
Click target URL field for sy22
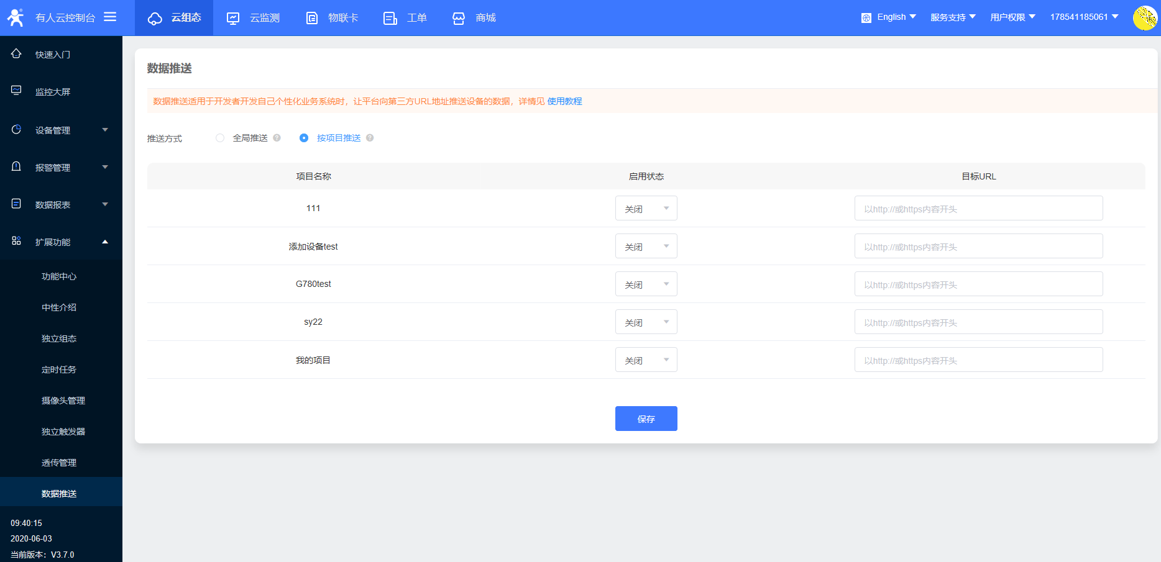tap(979, 322)
